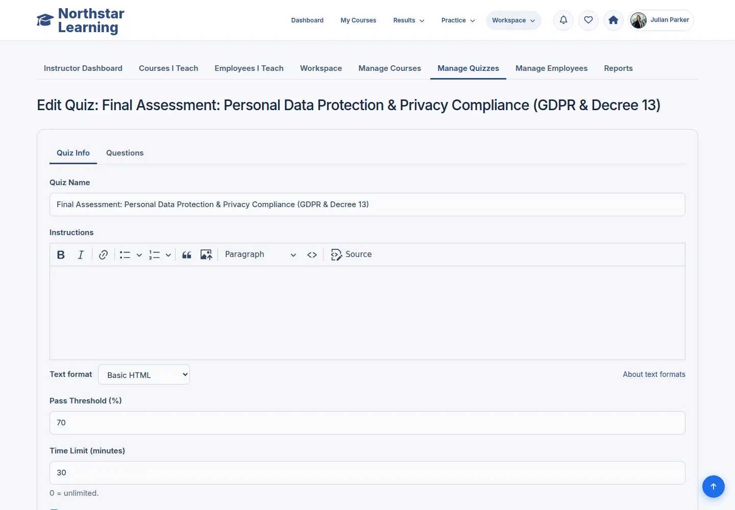
Task: Open the favorites heart icon
Action: point(589,20)
